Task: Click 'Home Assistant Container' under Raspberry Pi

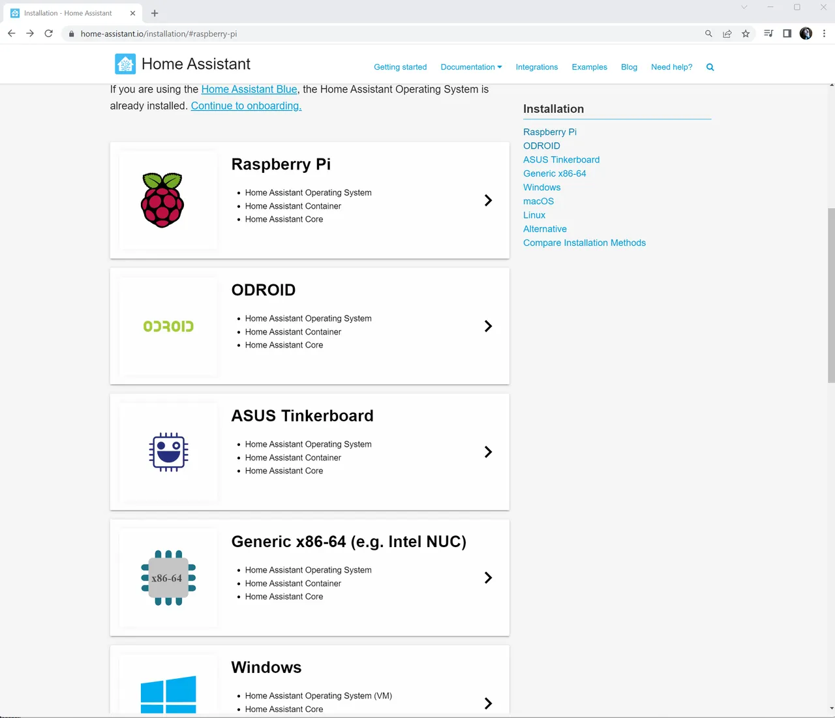Action: pyautogui.click(x=293, y=206)
